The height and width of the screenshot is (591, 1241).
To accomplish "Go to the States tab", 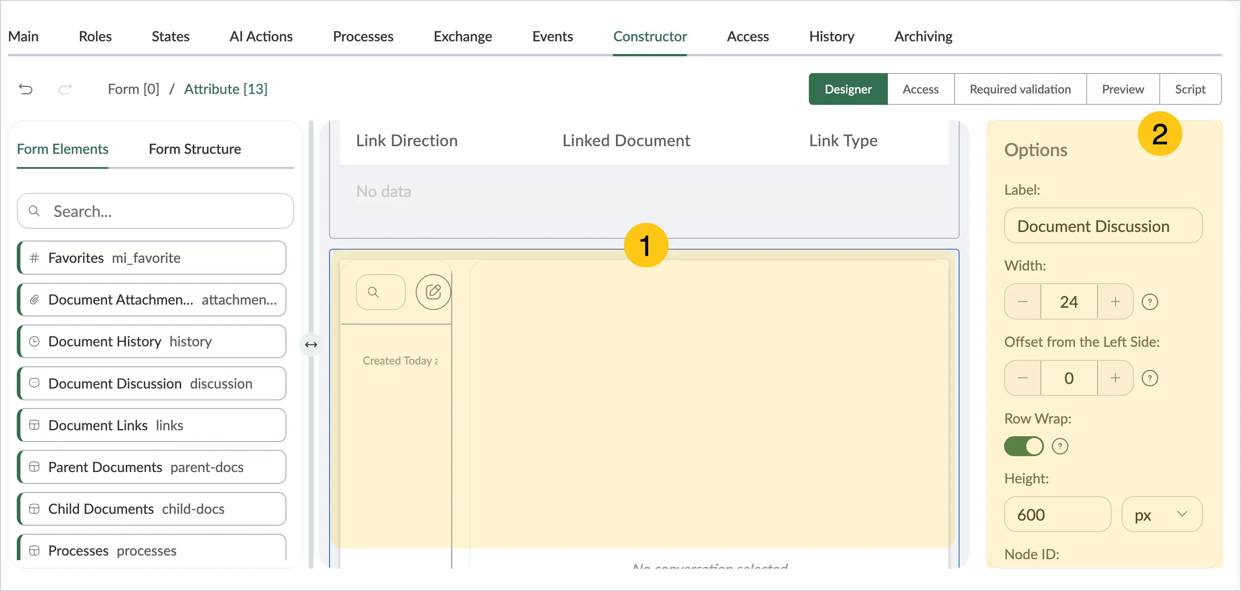I will coord(171,37).
